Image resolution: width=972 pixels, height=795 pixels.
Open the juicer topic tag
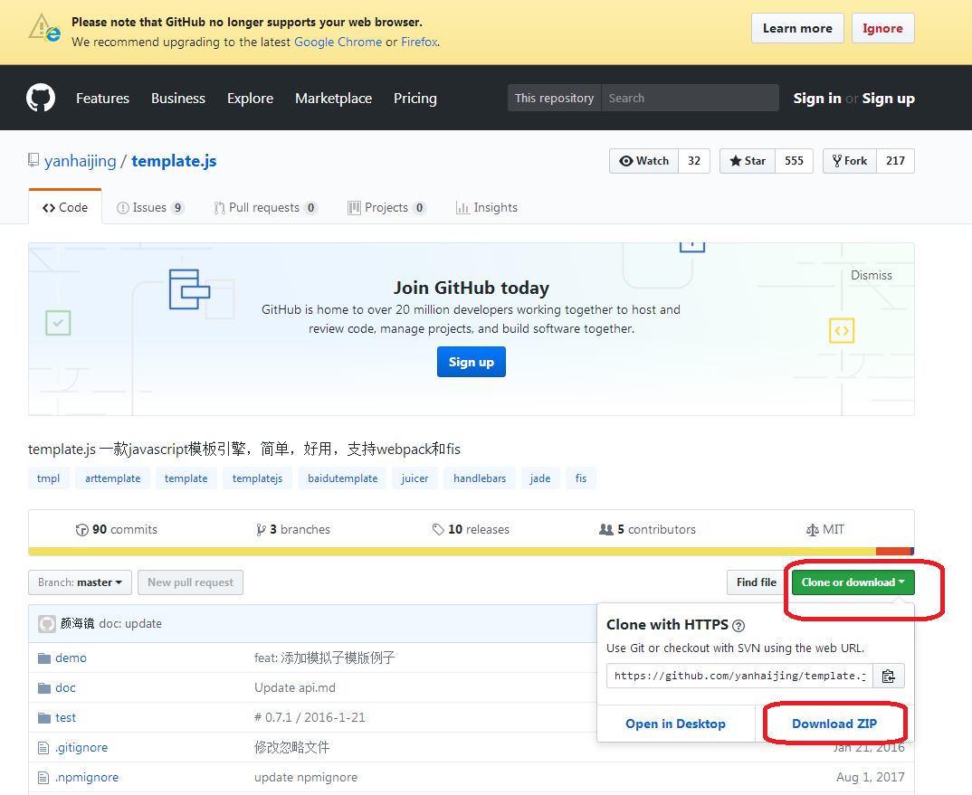(415, 478)
